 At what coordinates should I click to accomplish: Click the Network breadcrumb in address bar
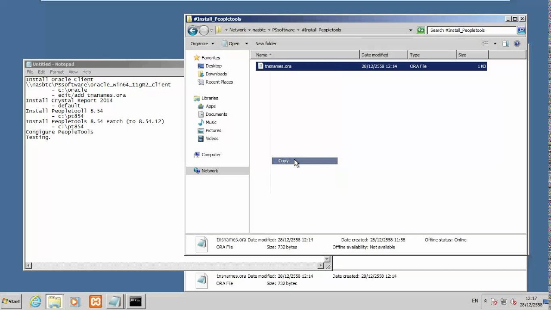coord(238,30)
